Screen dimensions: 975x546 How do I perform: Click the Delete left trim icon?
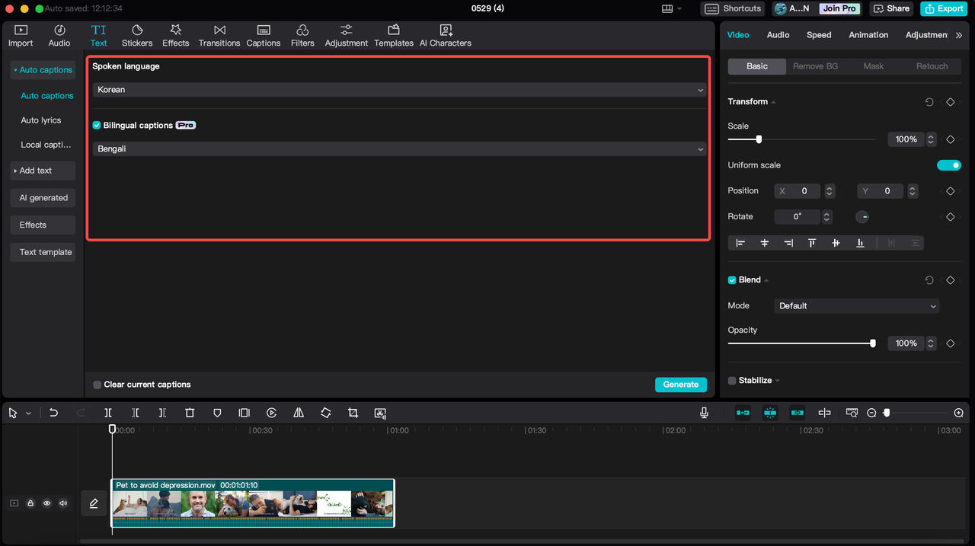point(135,413)
